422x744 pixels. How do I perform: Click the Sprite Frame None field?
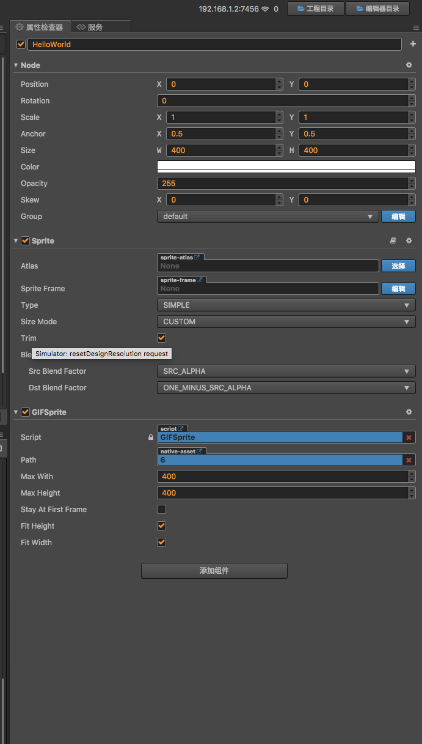[x=268, y=289]
